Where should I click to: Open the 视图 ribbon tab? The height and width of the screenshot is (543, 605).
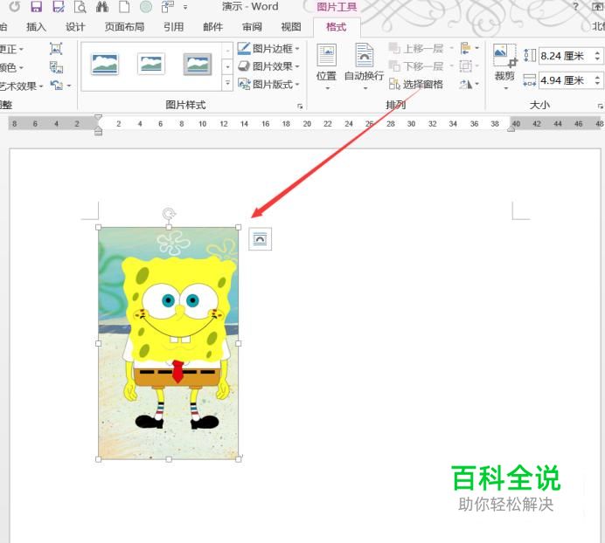click(290, 27)
